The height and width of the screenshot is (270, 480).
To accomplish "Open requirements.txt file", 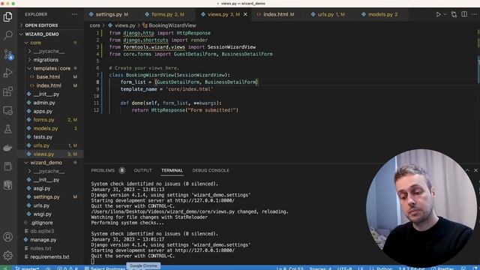I will (49, 256).
